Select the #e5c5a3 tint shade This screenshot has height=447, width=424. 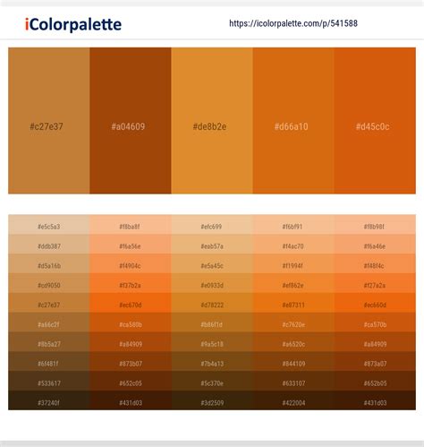pyautogui.click(x=49, y=225)
